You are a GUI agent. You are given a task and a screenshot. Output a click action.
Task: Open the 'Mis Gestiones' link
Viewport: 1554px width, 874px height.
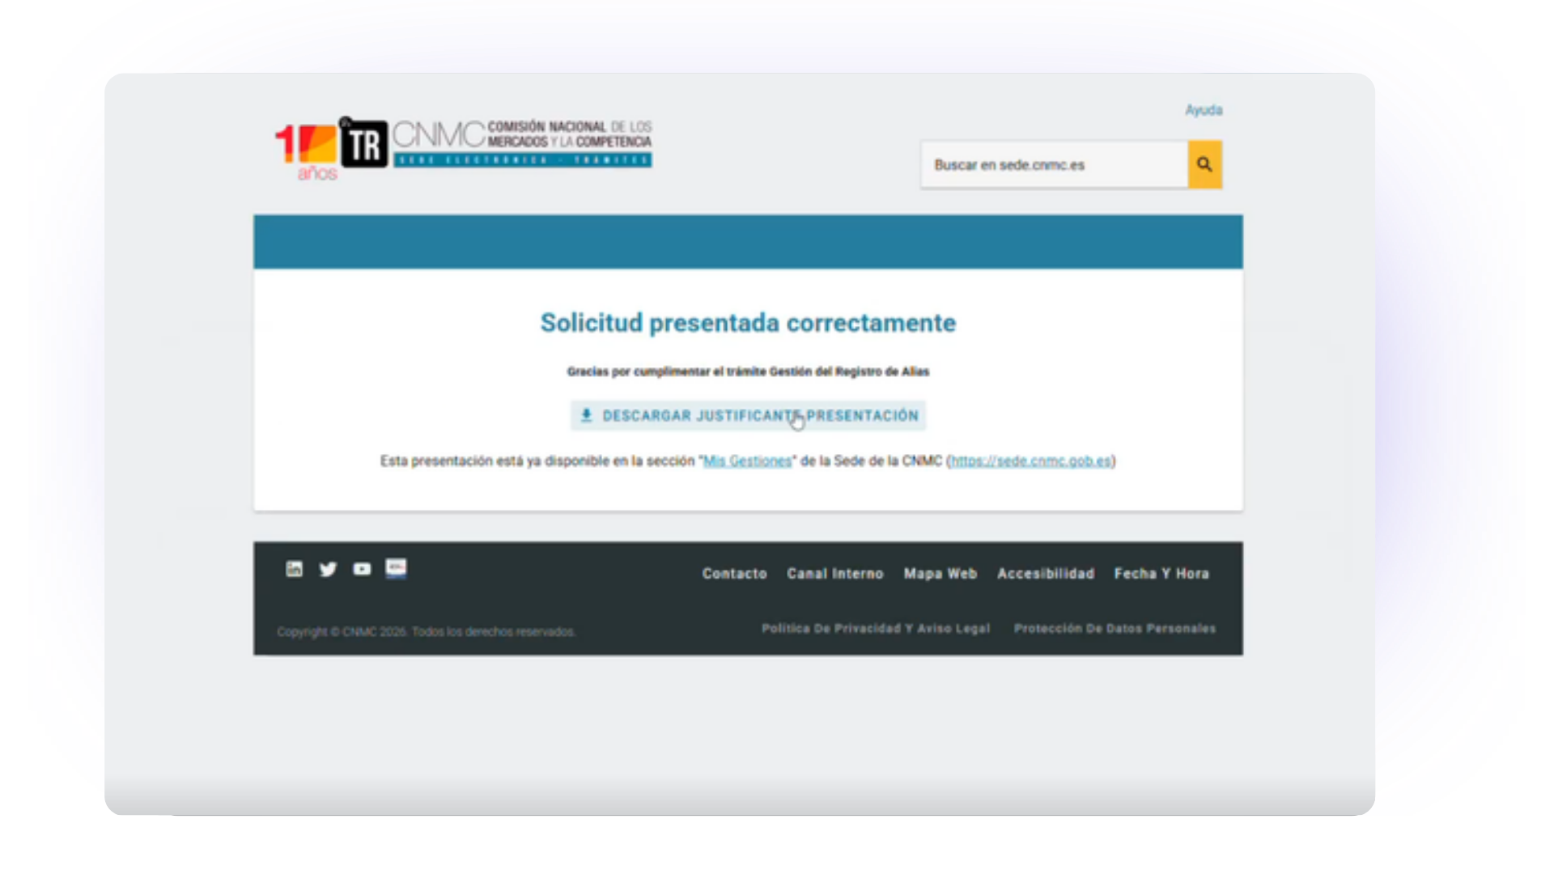[747, 461]
